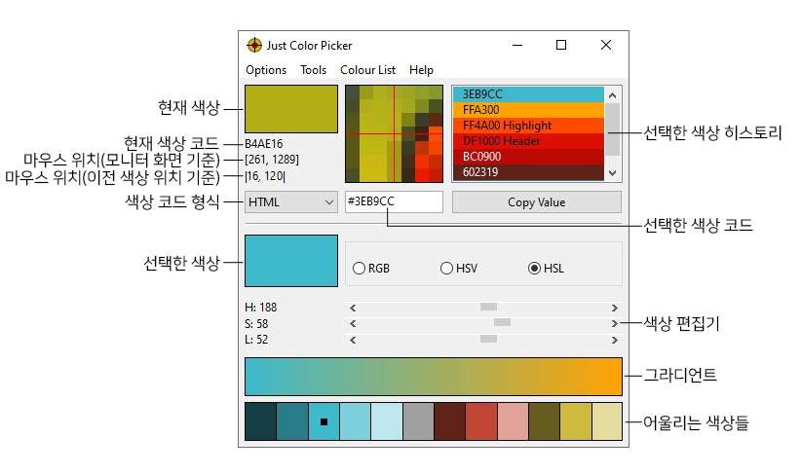The image size is (801, 474).
Task: Select DF1000 Header in the history list
Action: [528, 141]
